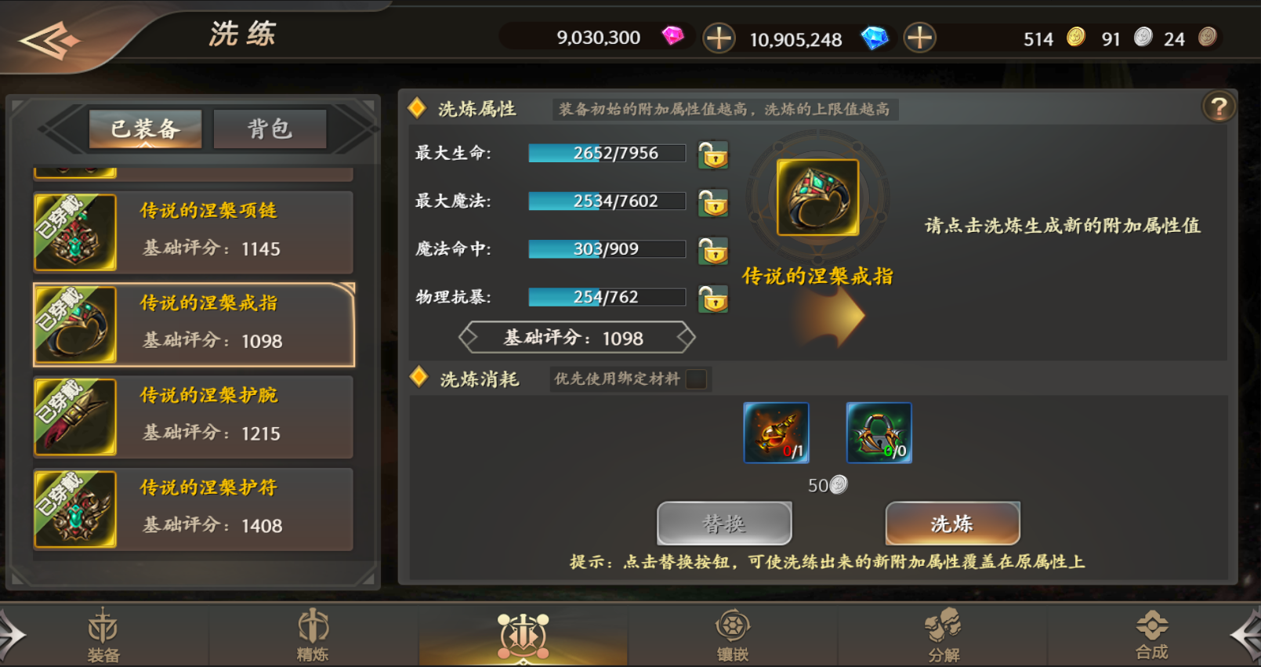Enable 优先使用绑定材料 checkbox
Viewport: 1261px width, 667px height.
click(x=696, y=379)
